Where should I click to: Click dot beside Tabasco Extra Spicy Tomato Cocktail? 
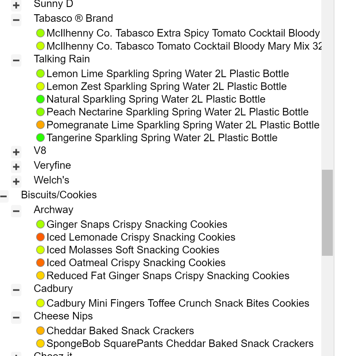click(x=40, y=33)
